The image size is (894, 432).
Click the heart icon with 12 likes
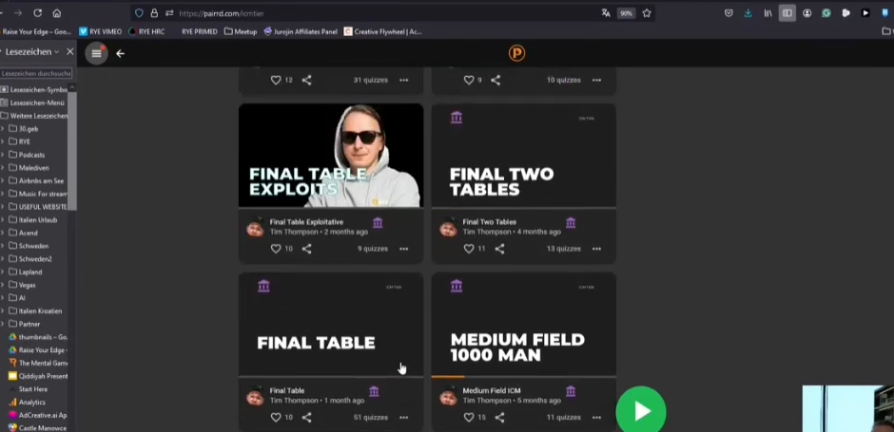coord(276,81)
